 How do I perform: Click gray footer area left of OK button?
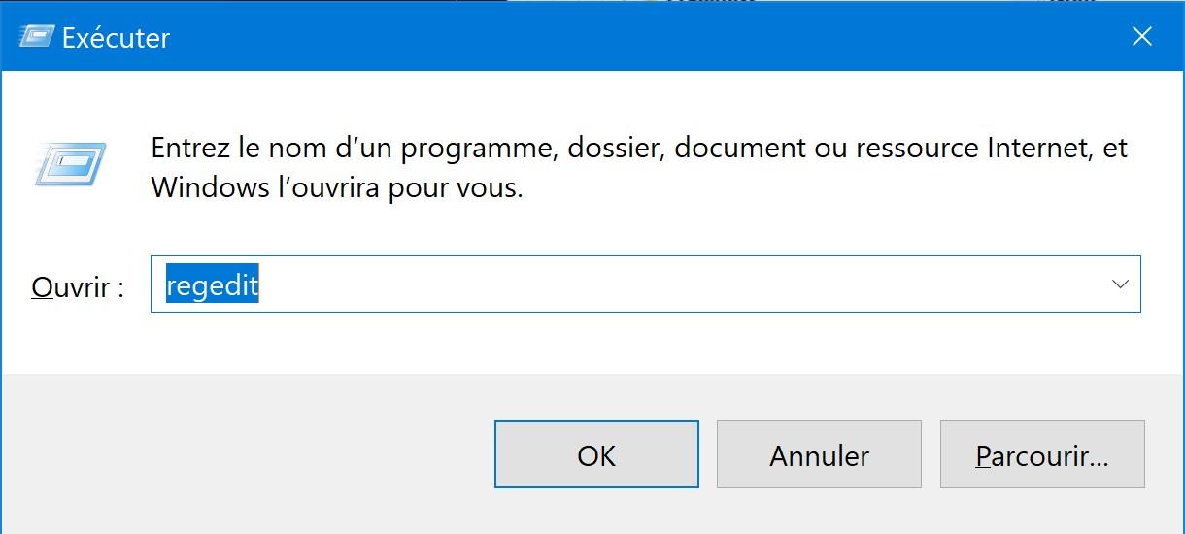click(243, 454)
